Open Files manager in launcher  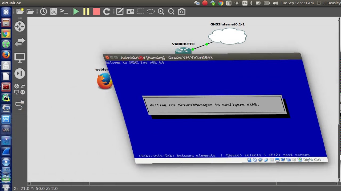tap(6, 23)
